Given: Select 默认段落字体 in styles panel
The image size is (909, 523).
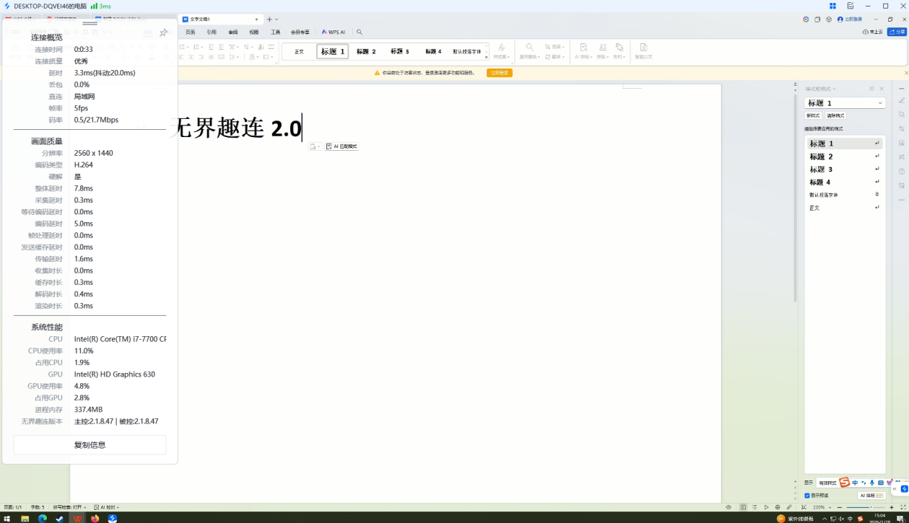Looking at the screenshot, I should pos(845,195).
